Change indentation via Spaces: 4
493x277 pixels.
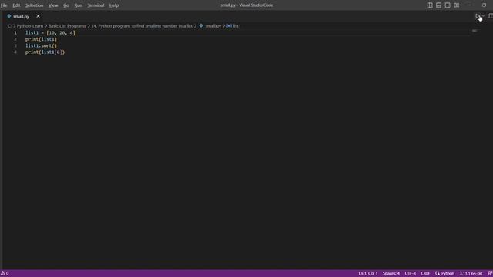[391, 274]
